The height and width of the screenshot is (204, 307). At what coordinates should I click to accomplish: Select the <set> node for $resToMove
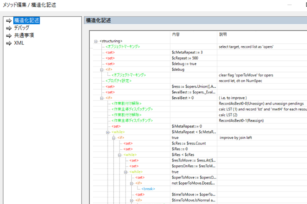(134, 160)
